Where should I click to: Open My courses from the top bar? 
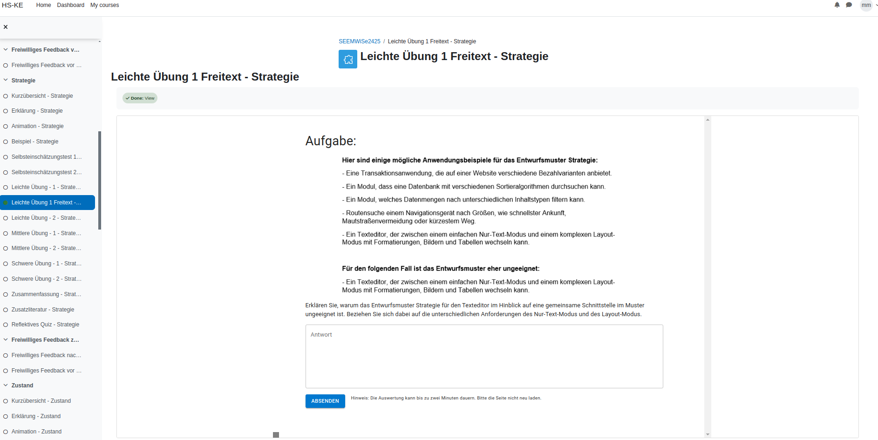pyautogui.click(x=104, y=5)
